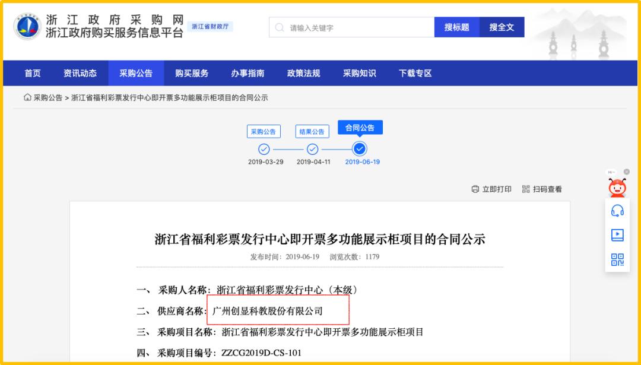The width and height of the screenshot is (641, 365).
Task: Click the 扫码查看 QR scan icon
Action: point(525,189)
